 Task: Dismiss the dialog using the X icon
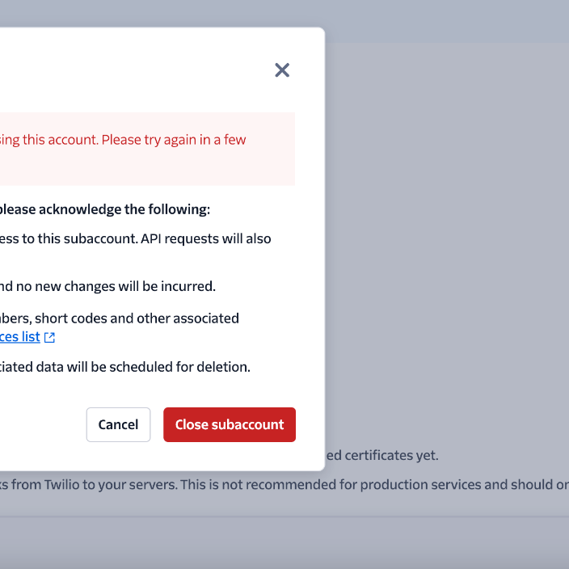coord(282,70)
